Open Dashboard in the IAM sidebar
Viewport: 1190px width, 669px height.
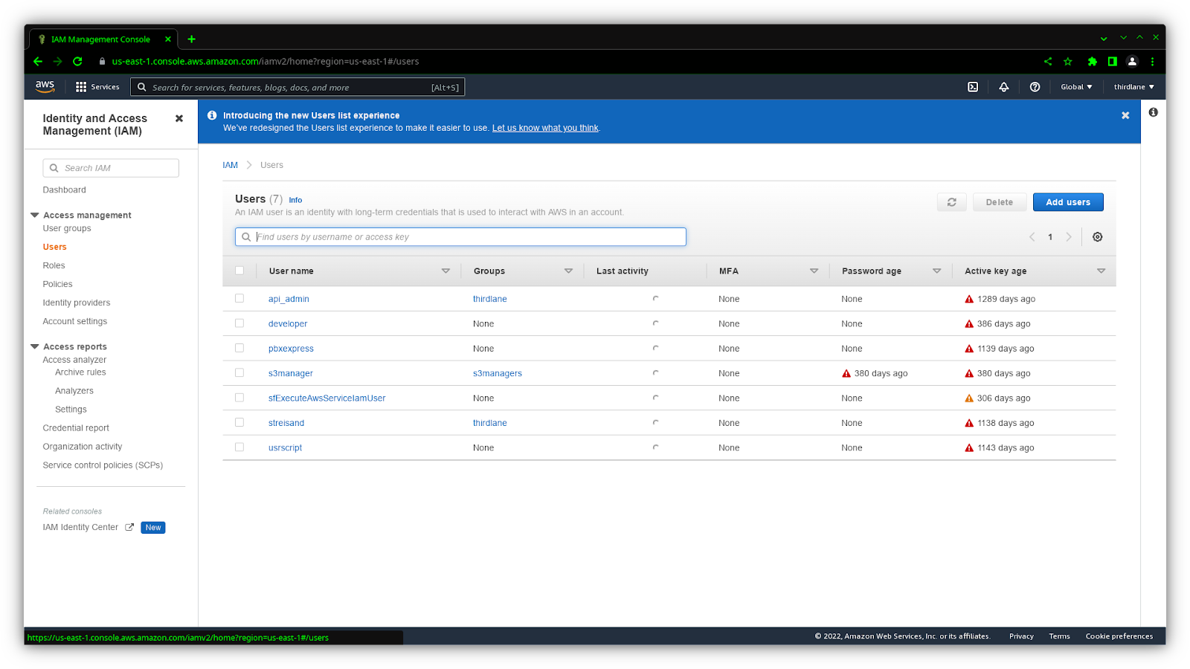pos(65,190)
